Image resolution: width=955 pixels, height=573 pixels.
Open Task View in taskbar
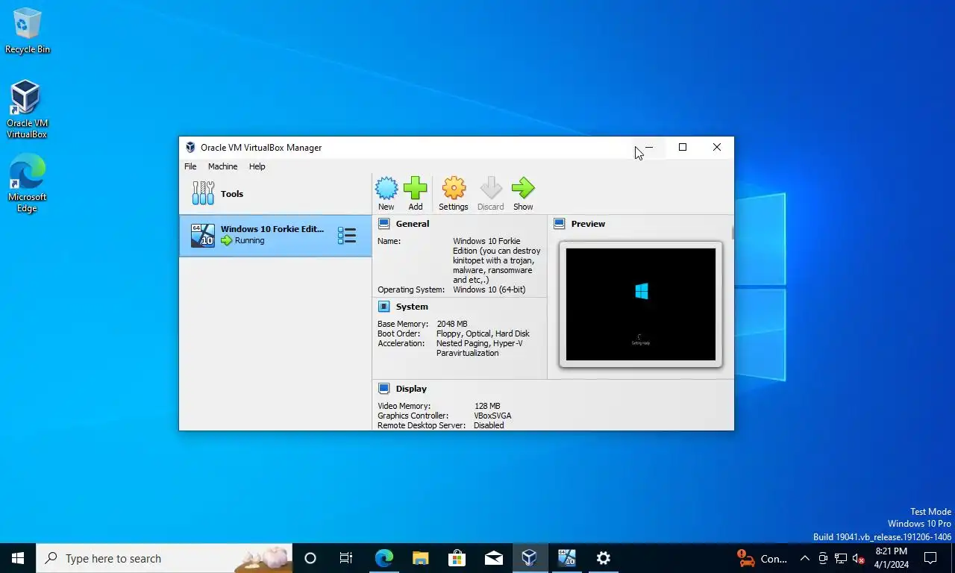pyautogui.click(x=346, y=558)
